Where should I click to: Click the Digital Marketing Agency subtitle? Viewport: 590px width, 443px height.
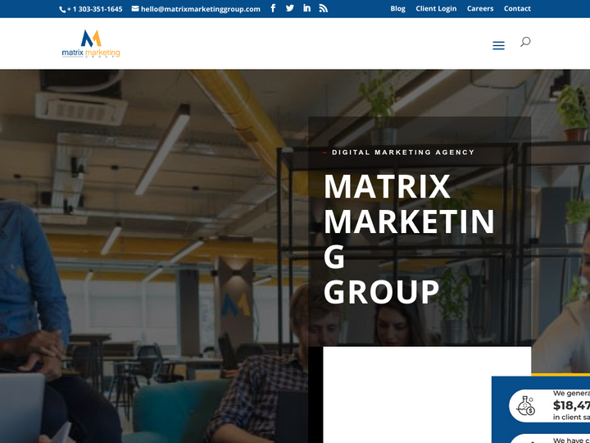(403, 153)
